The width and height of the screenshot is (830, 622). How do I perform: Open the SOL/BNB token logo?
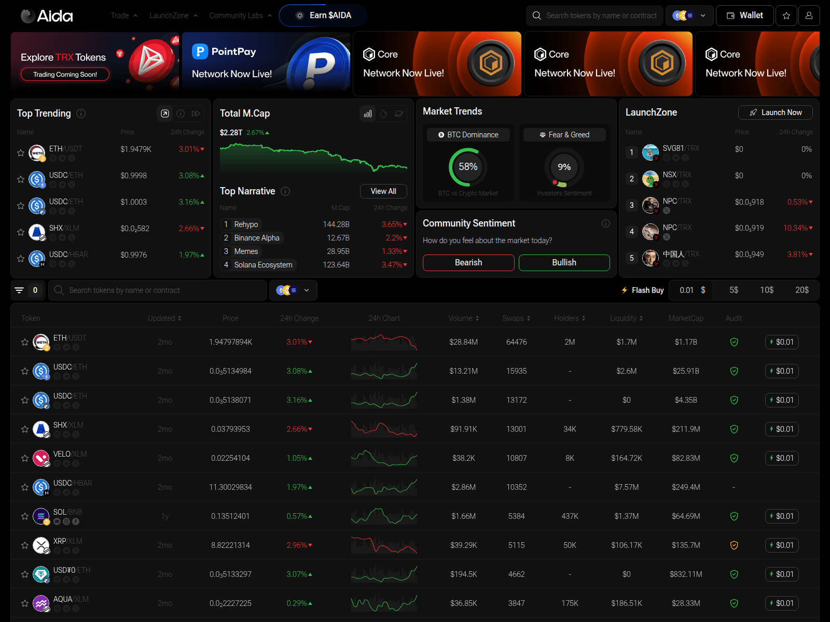pyautogui.click(x=41, y=516)
